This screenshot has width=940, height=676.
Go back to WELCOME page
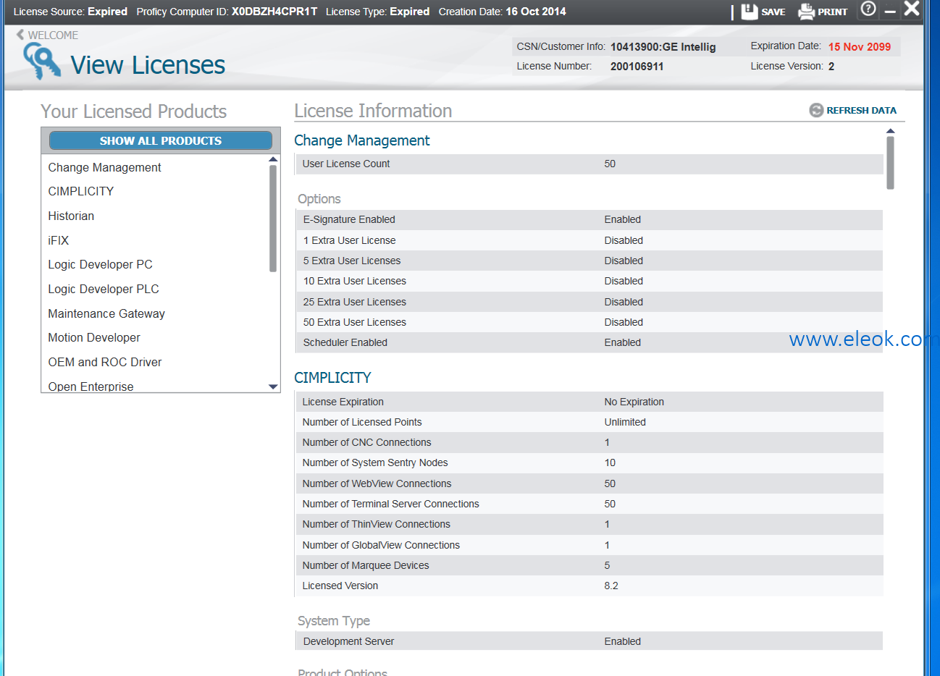[x=53, y=35]
